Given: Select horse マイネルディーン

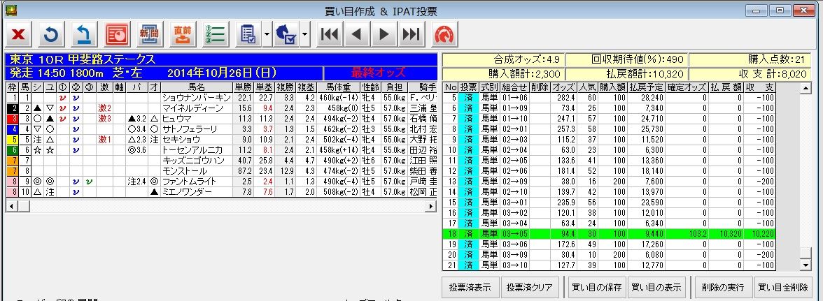Looking at the screenshot, I should [x=196, y=108].
